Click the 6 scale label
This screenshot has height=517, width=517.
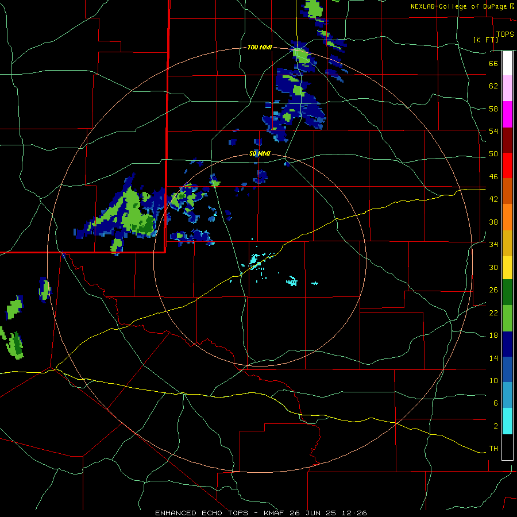click(x=496, y=403)
